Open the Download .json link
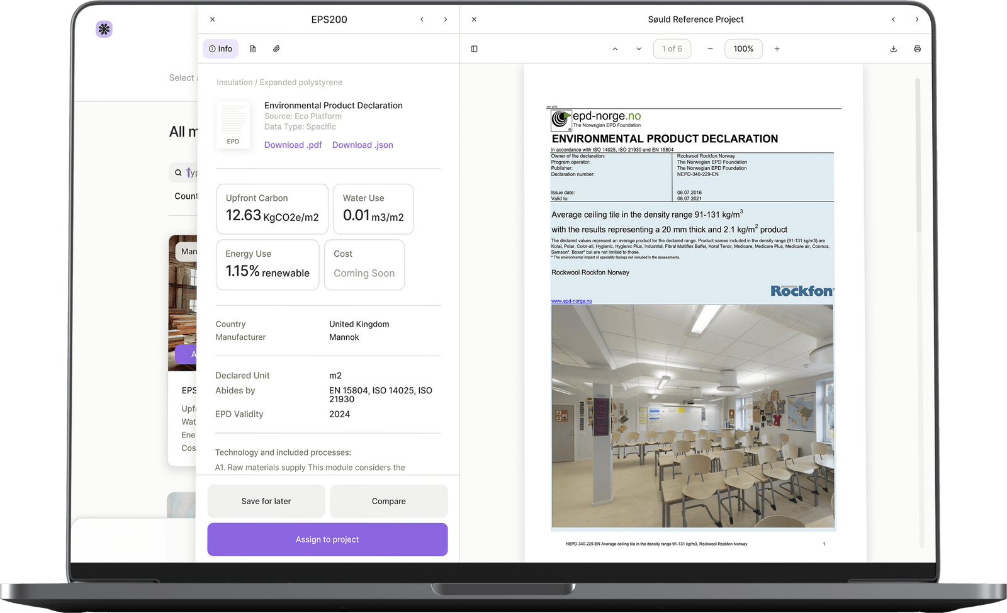The width and height of the screenshot is (1007, 613). tap(362, 145)
